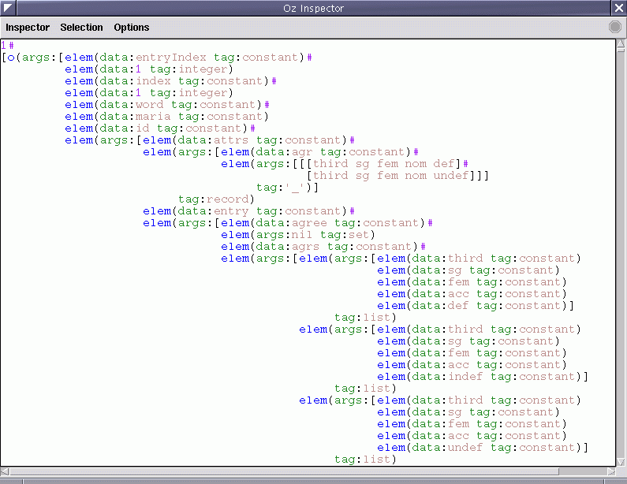Click the vertical scrollbar down arrow
The width and height of the screenshot is (627, 484).
click(x=621, y=462)
